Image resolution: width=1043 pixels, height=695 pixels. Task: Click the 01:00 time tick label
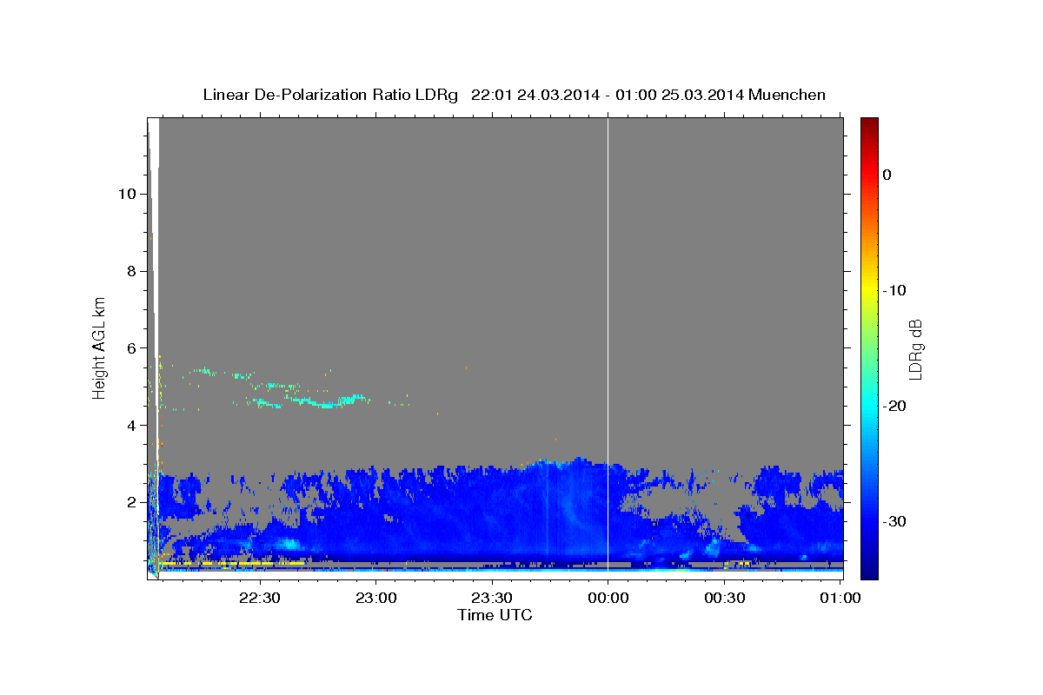click(x=840, y=599)
